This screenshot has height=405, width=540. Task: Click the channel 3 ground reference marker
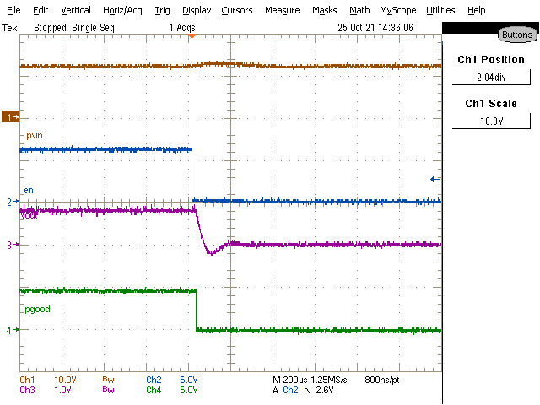[x=13, y=245]
